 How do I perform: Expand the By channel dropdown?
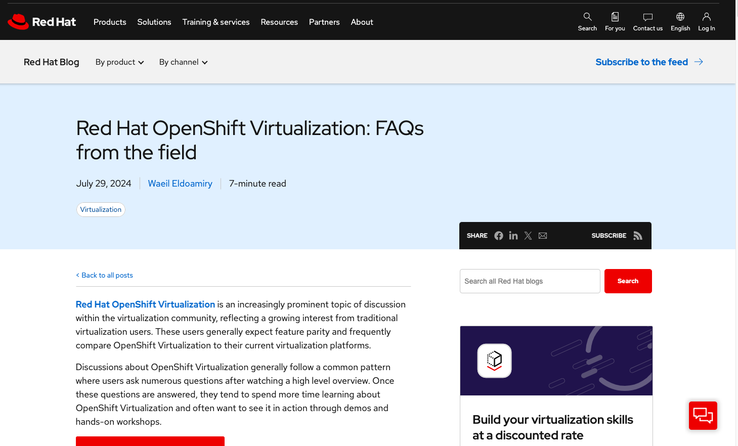(x=184, y=62)
